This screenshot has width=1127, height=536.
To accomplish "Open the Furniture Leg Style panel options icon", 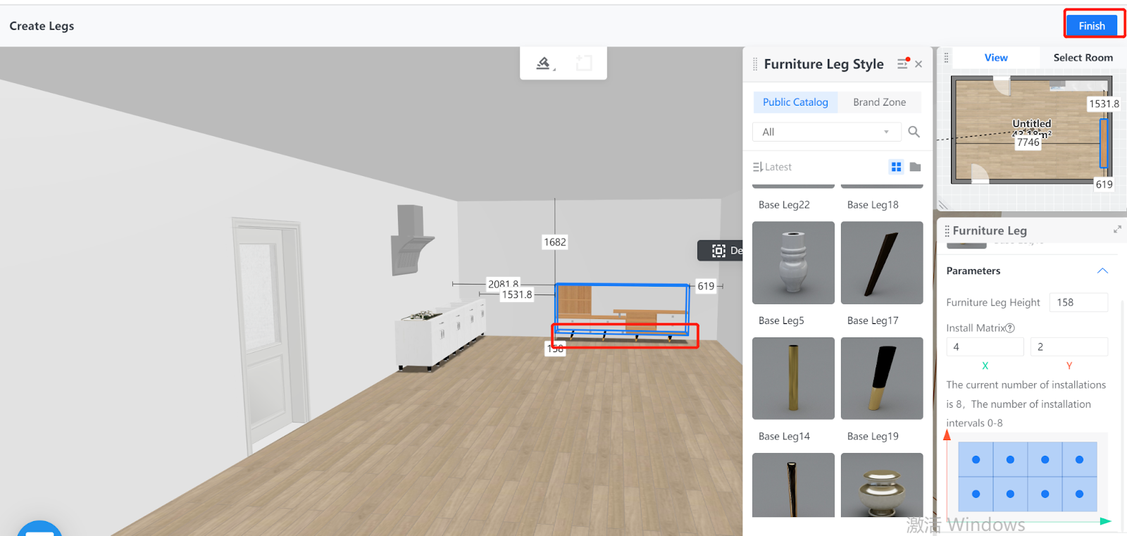I will 903,63.
